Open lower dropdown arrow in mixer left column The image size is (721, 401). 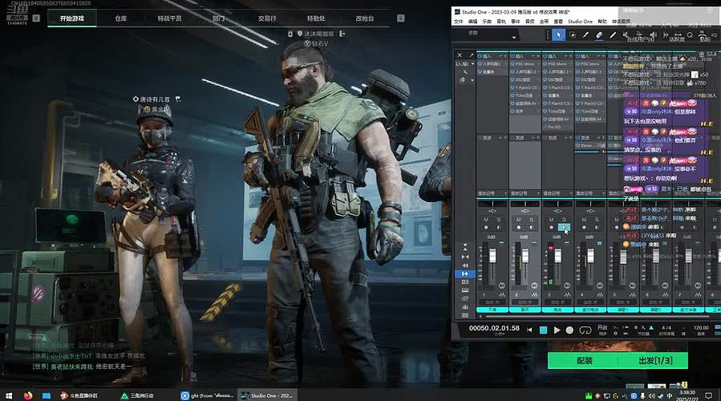(472, 80)
